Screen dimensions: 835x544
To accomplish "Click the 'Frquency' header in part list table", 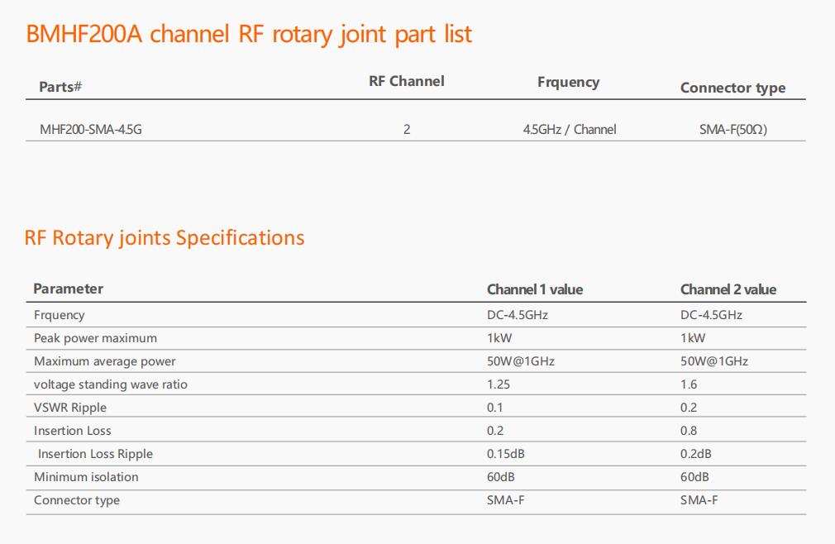I will coord(568,83).
